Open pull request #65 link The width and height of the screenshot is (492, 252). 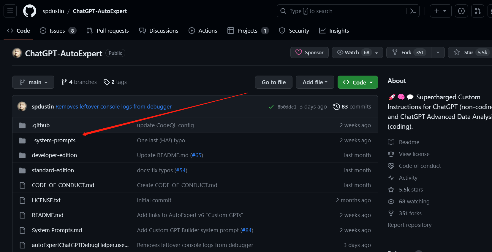tap(197, 155)
